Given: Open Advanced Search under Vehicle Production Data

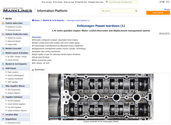Looking at the screenshot, I should click(x=14, y=41).
